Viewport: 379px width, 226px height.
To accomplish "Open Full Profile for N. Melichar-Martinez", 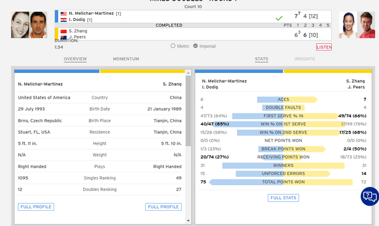I will (x=36, y=207).
